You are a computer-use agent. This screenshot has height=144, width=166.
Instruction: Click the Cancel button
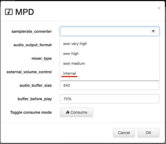coord(124,133)
